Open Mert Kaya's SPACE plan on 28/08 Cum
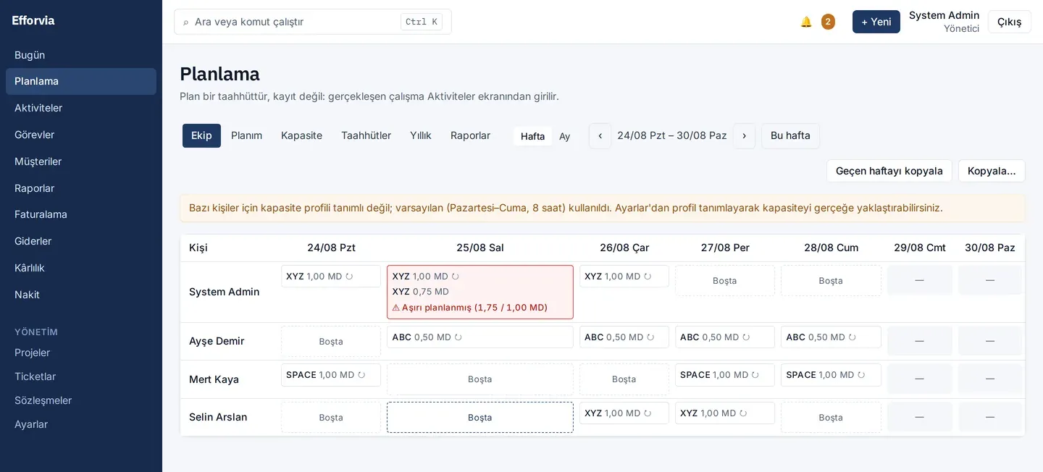 831,375
